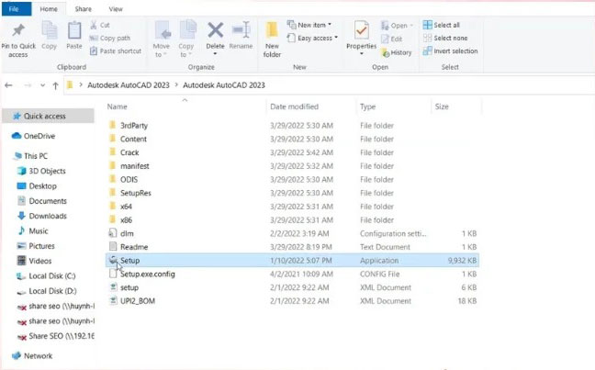This screenshot has height=370, width=595.
Task: Expand the Delete options arrow
Action: [215, 54]
